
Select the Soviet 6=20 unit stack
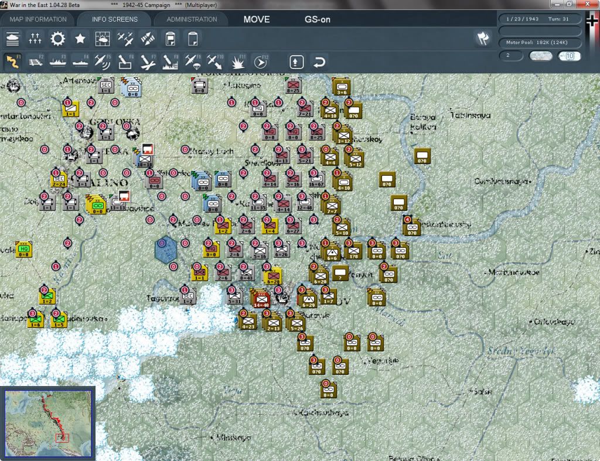319,275
